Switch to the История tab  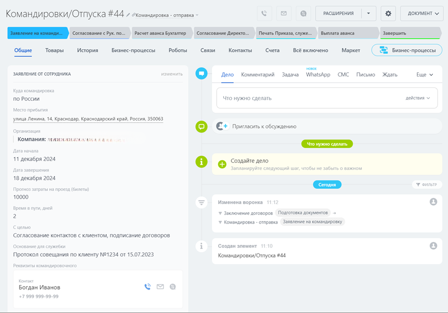click(x=87, y=50)
